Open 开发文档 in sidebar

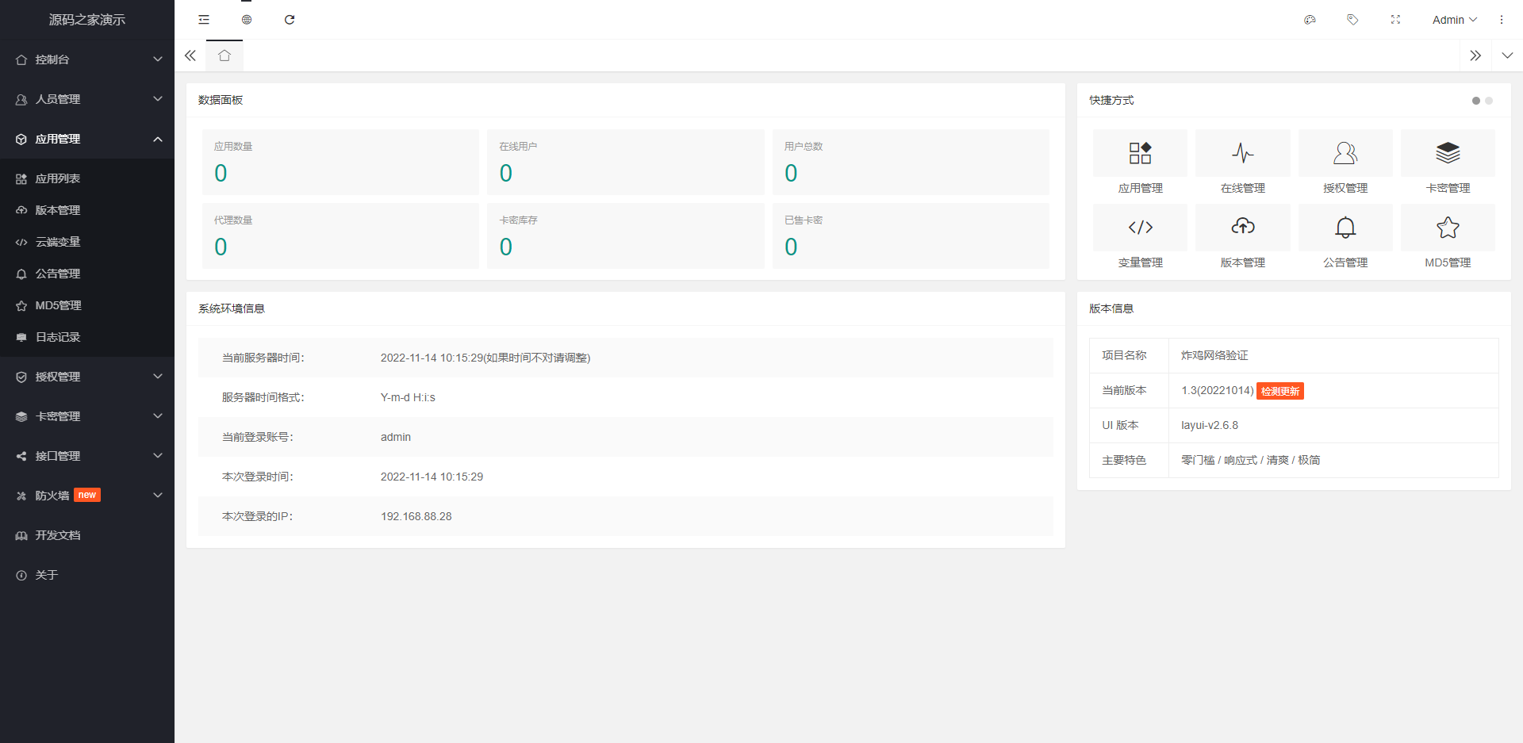click(x=87, y=535)
